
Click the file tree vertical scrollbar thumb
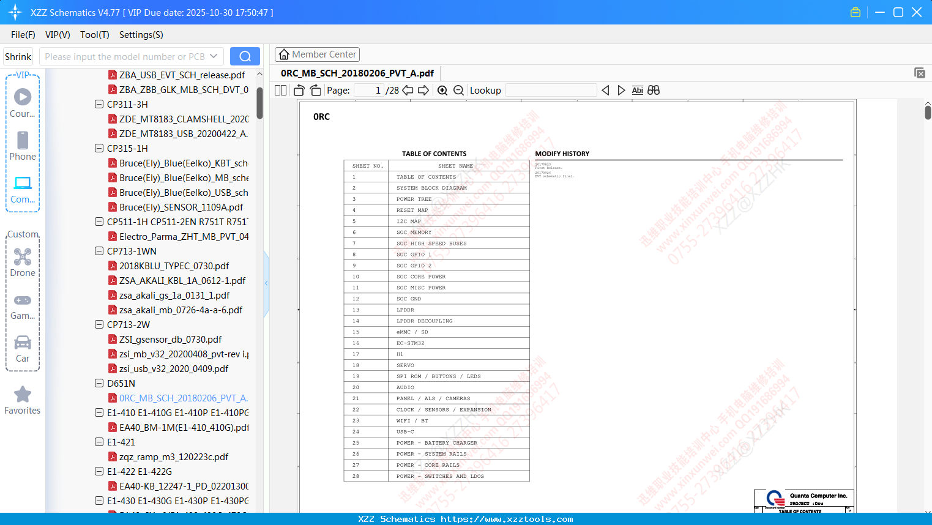click(x=259, y=102)
